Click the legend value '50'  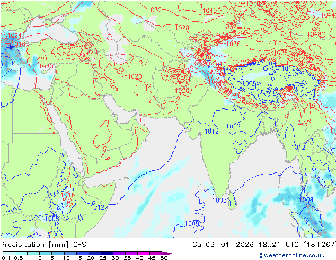164,258
